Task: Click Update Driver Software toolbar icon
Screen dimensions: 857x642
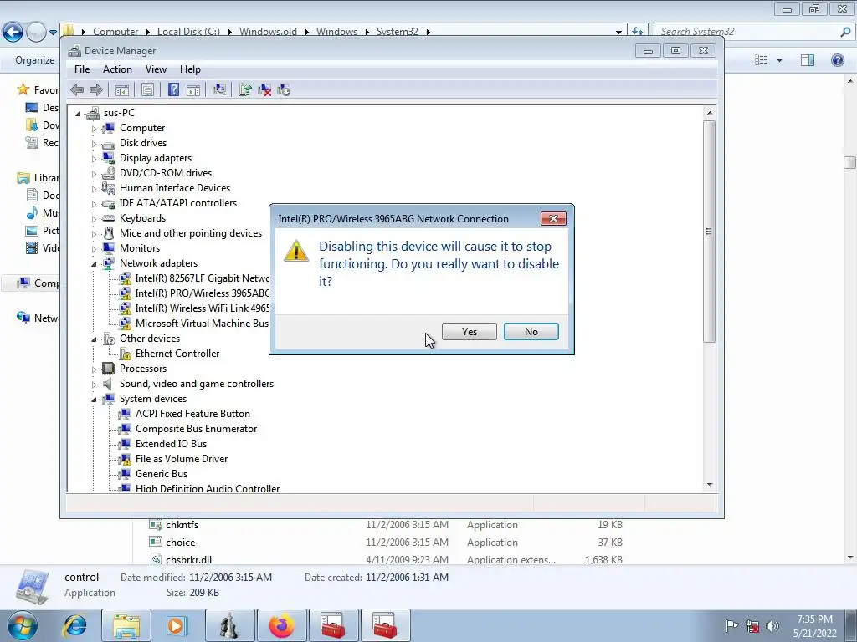Action: click(245, 90)
